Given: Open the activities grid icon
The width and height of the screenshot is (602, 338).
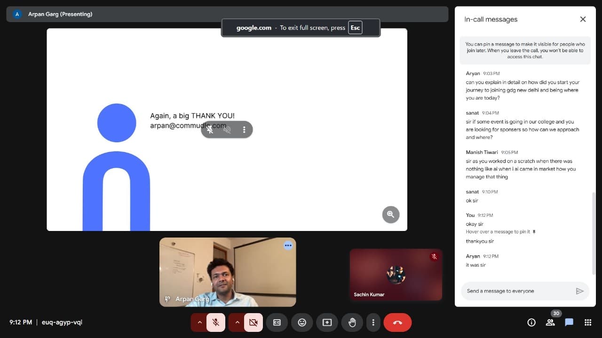Looking at the screenshot, I should [x=587, y=323].
